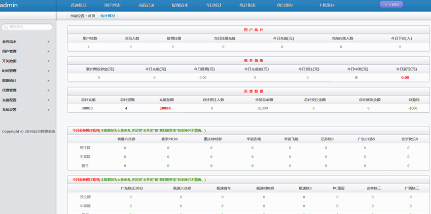Open the 统计报表 top menu item
This screenshot has height=214, width=431.
(247, 5)
